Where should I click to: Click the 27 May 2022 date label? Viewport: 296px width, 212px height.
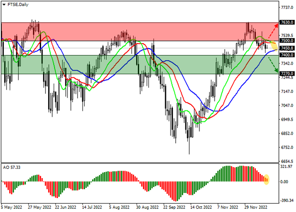coord(39,207)
